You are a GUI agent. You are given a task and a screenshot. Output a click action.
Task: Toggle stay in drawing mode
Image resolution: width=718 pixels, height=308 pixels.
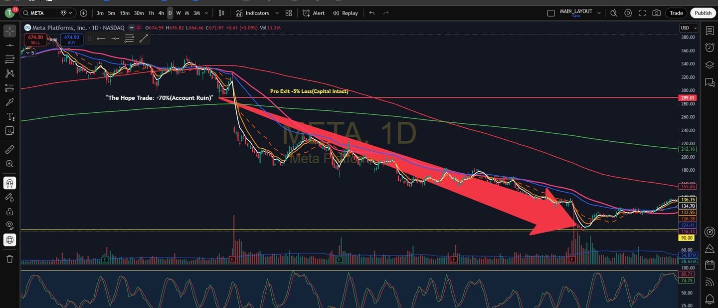[9, 197]
